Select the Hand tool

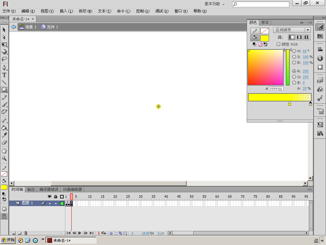[x=4, y=151]
